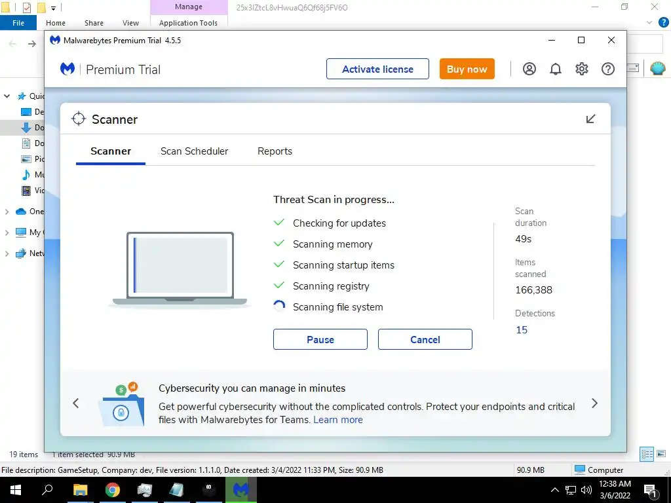Click the Malwarebytes logo beside Premium Trial
Screen dimensions: 671x503
[x=67, y=69]
